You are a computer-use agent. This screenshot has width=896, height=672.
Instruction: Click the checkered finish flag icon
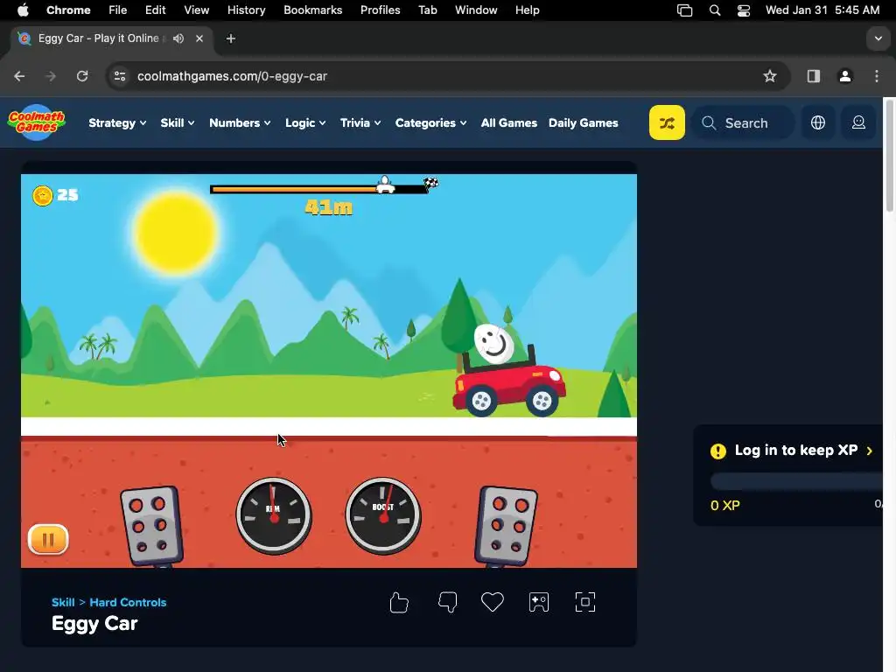[x=430, y=184]
